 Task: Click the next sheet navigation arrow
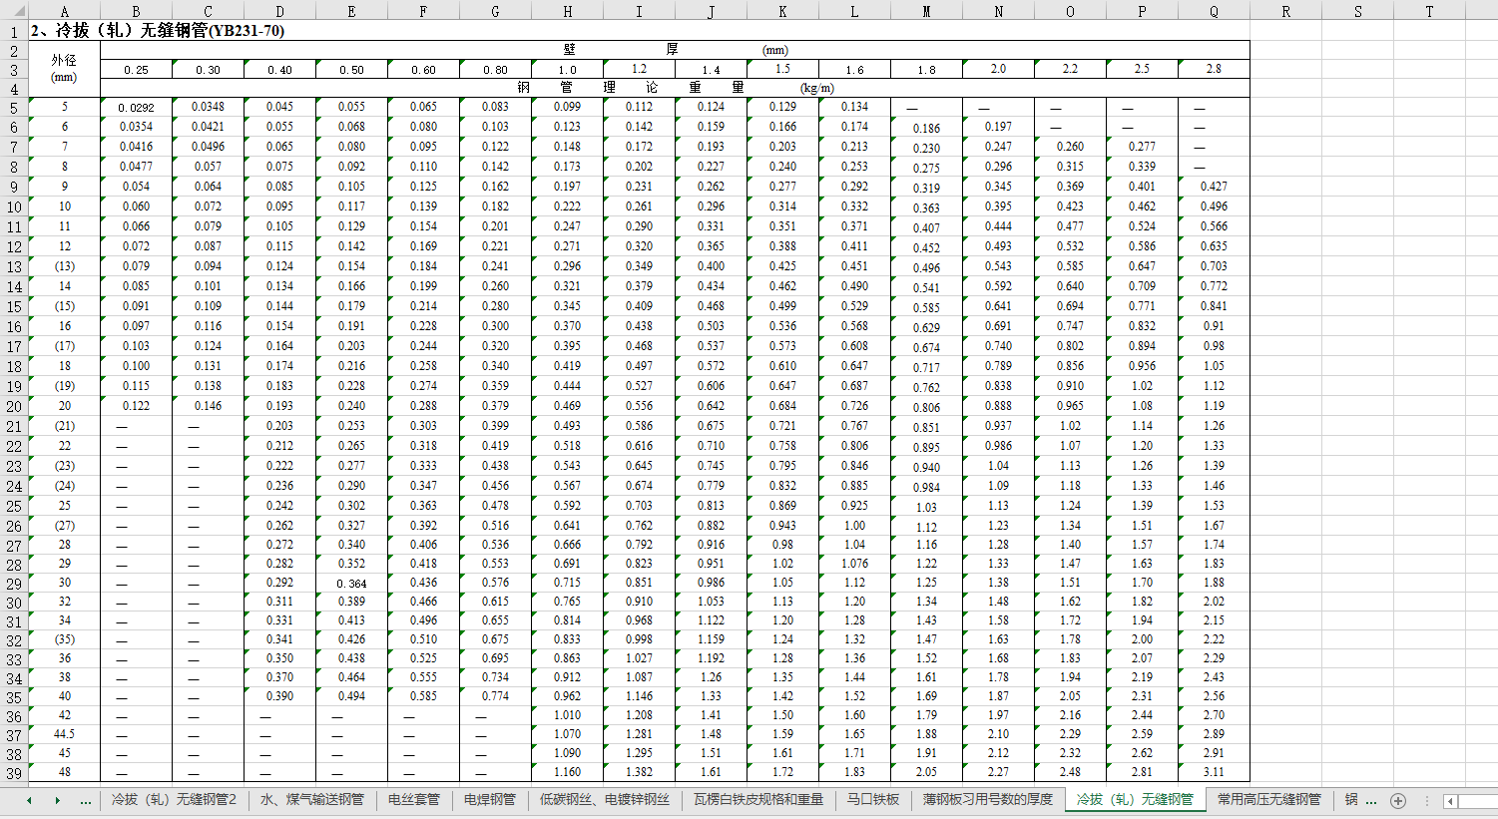(57, 800)
